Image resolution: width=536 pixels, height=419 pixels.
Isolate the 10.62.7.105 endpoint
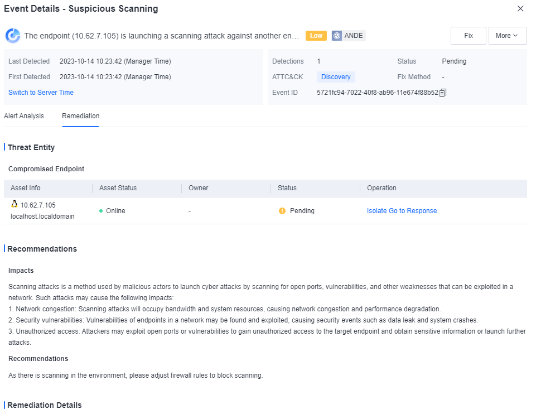pos(376,211)
